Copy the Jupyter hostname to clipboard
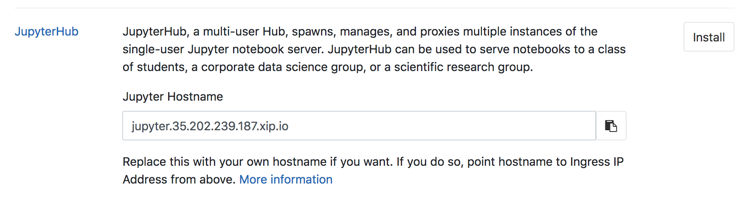748x203 pixels. point(611,126)
